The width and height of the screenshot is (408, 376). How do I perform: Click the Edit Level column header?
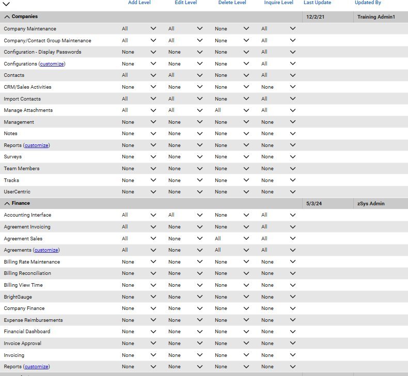(185, 3)
